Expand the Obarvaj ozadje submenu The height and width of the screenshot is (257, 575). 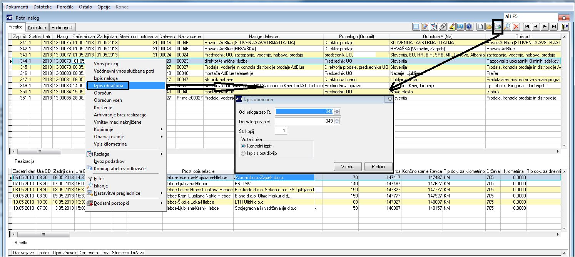pos(125,137)
